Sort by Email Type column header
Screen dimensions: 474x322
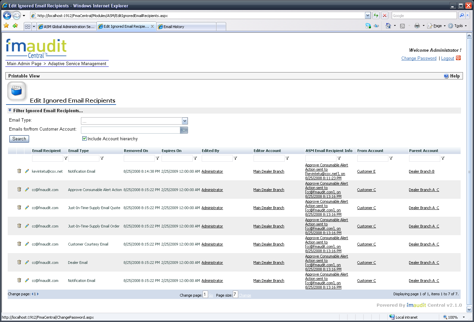click(x=79, y=151)
